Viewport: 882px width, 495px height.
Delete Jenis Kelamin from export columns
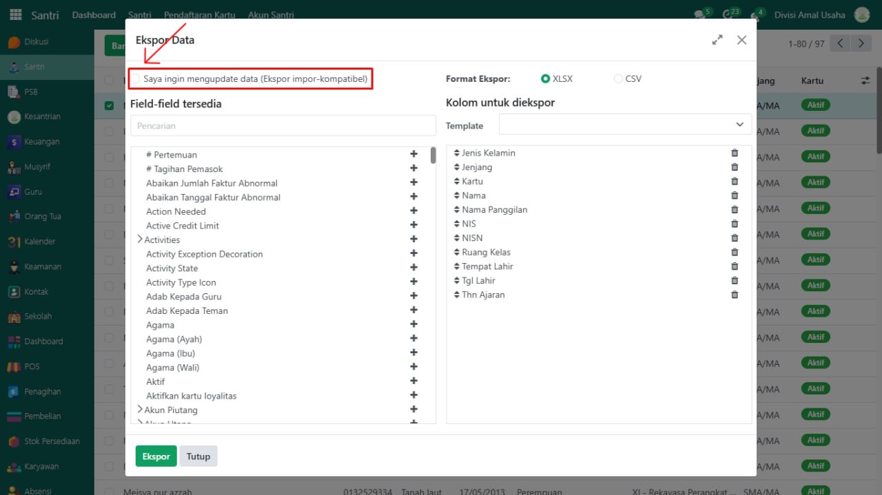click(x=735, y=153)
